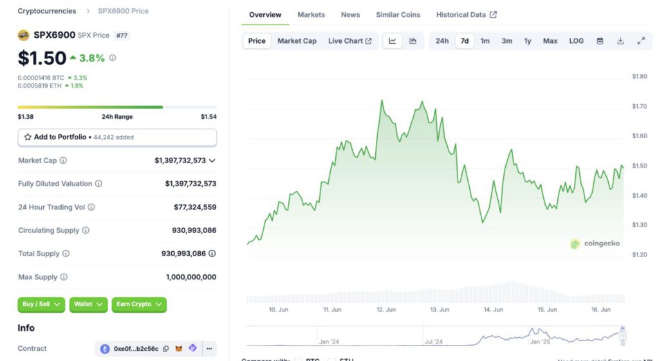
Task: Click the Ethereum chain icon in contract
Action: 105,349
